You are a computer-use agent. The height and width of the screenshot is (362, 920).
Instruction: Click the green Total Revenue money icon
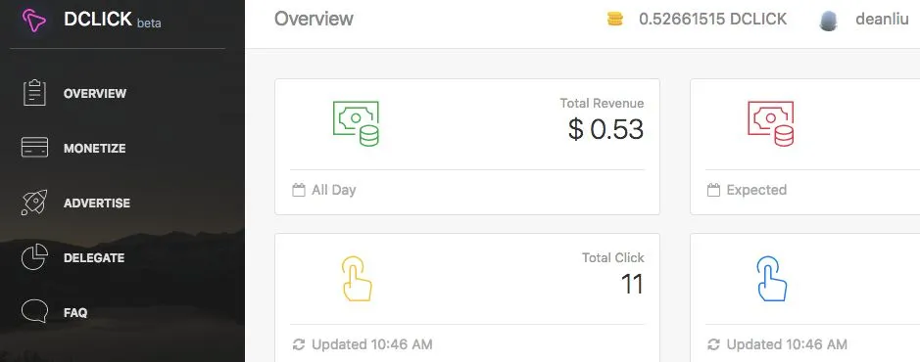357,123
